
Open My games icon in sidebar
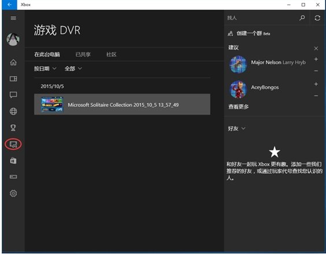click(13, 79)
